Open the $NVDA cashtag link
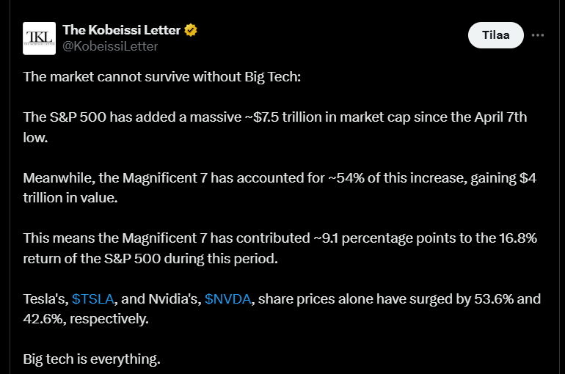Screen dimensions: 565x374 227,299
